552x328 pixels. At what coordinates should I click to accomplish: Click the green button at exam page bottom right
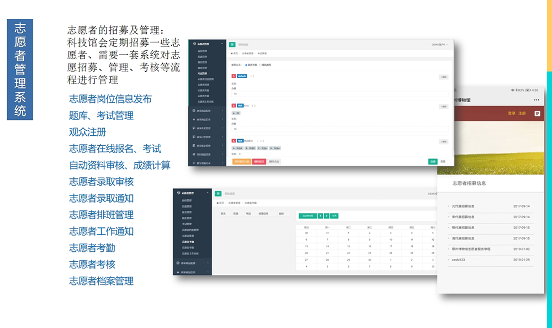(433, 161)
